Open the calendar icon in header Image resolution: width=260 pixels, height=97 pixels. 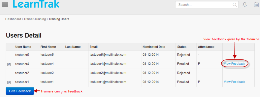pos(256,5)
